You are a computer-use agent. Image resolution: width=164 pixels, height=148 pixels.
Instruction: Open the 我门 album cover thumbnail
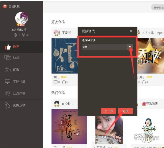(x=65, y=56)
